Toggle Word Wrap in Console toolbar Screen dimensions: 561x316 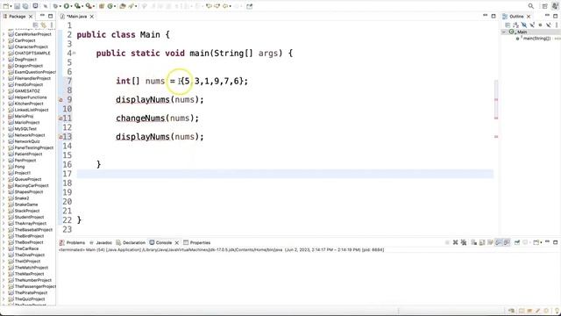(490, 242)
